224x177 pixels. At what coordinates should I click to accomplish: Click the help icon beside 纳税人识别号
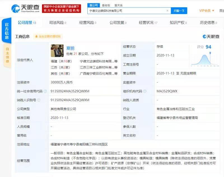(39, 100)
